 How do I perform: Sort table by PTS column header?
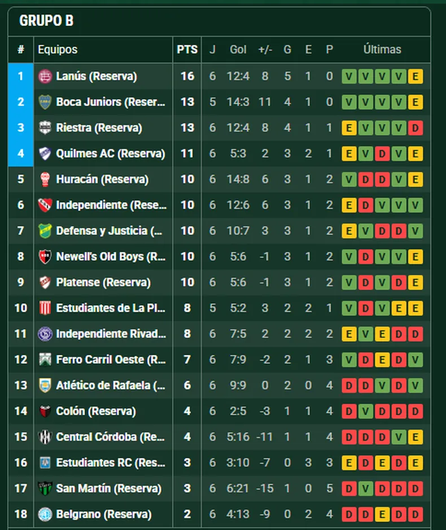pos(187,50)
